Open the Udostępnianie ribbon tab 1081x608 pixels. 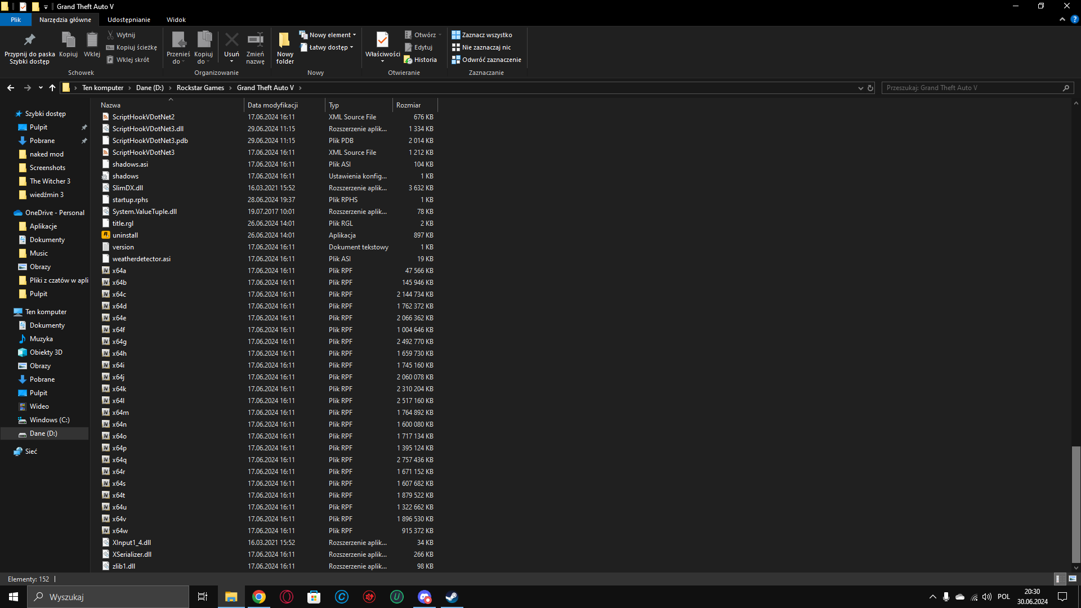[128, 20]
